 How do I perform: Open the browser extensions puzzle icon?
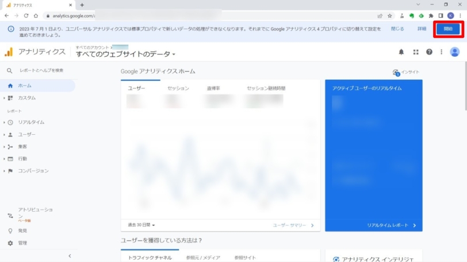(431, 15)
